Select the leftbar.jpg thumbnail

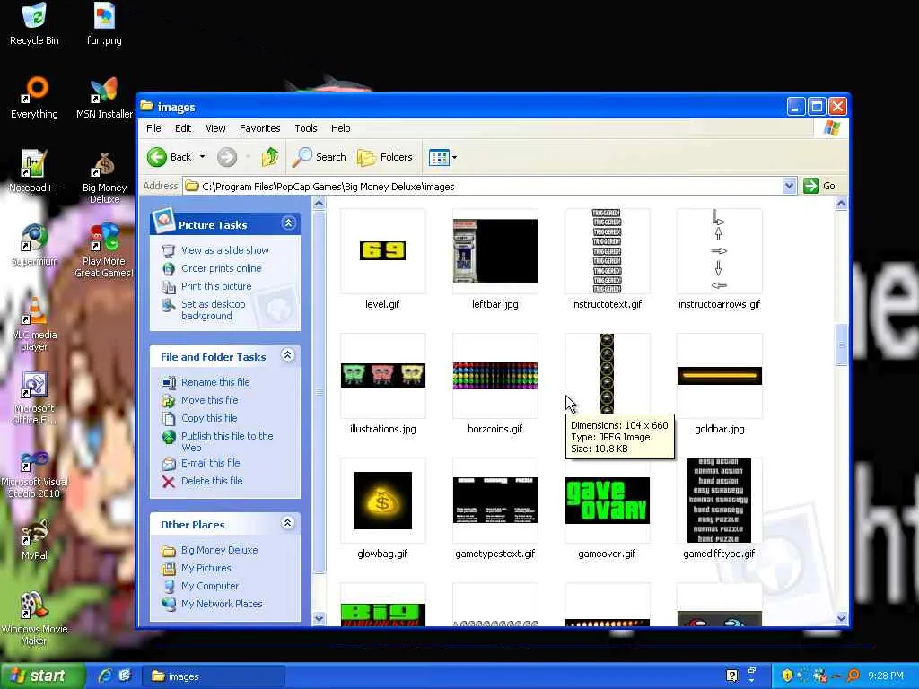tap(495, 251)
